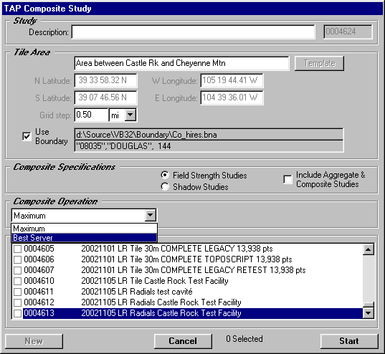385x354 pixels.
Task: Click scrollbar down arrow in study list
Action: [369, 313]
